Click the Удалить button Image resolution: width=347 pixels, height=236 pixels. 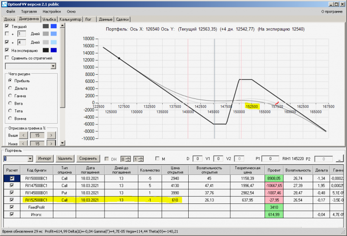pyautogui.click(x=65, y=158)
